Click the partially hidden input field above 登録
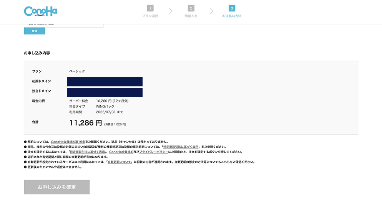This screenshot has width=382, height=205. point(63,25)
